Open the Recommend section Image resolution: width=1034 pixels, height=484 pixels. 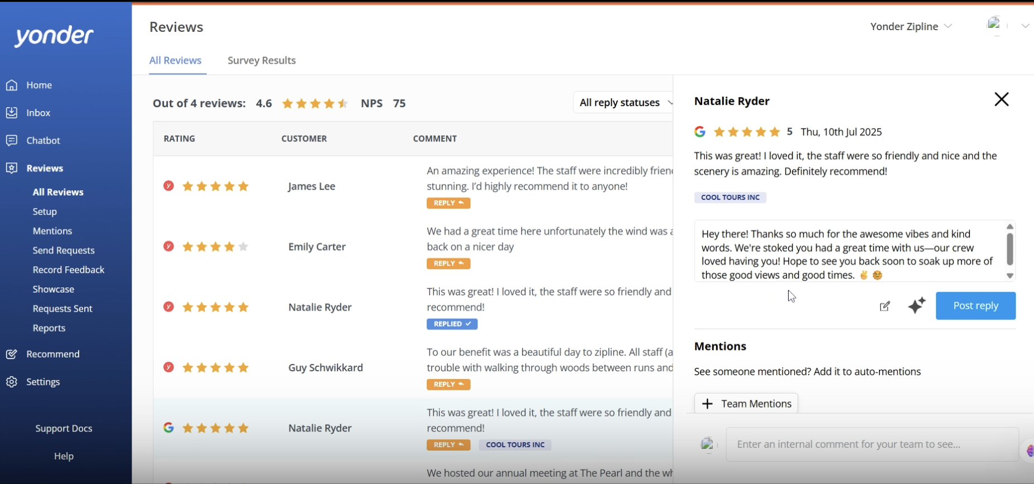click(52, 354)
